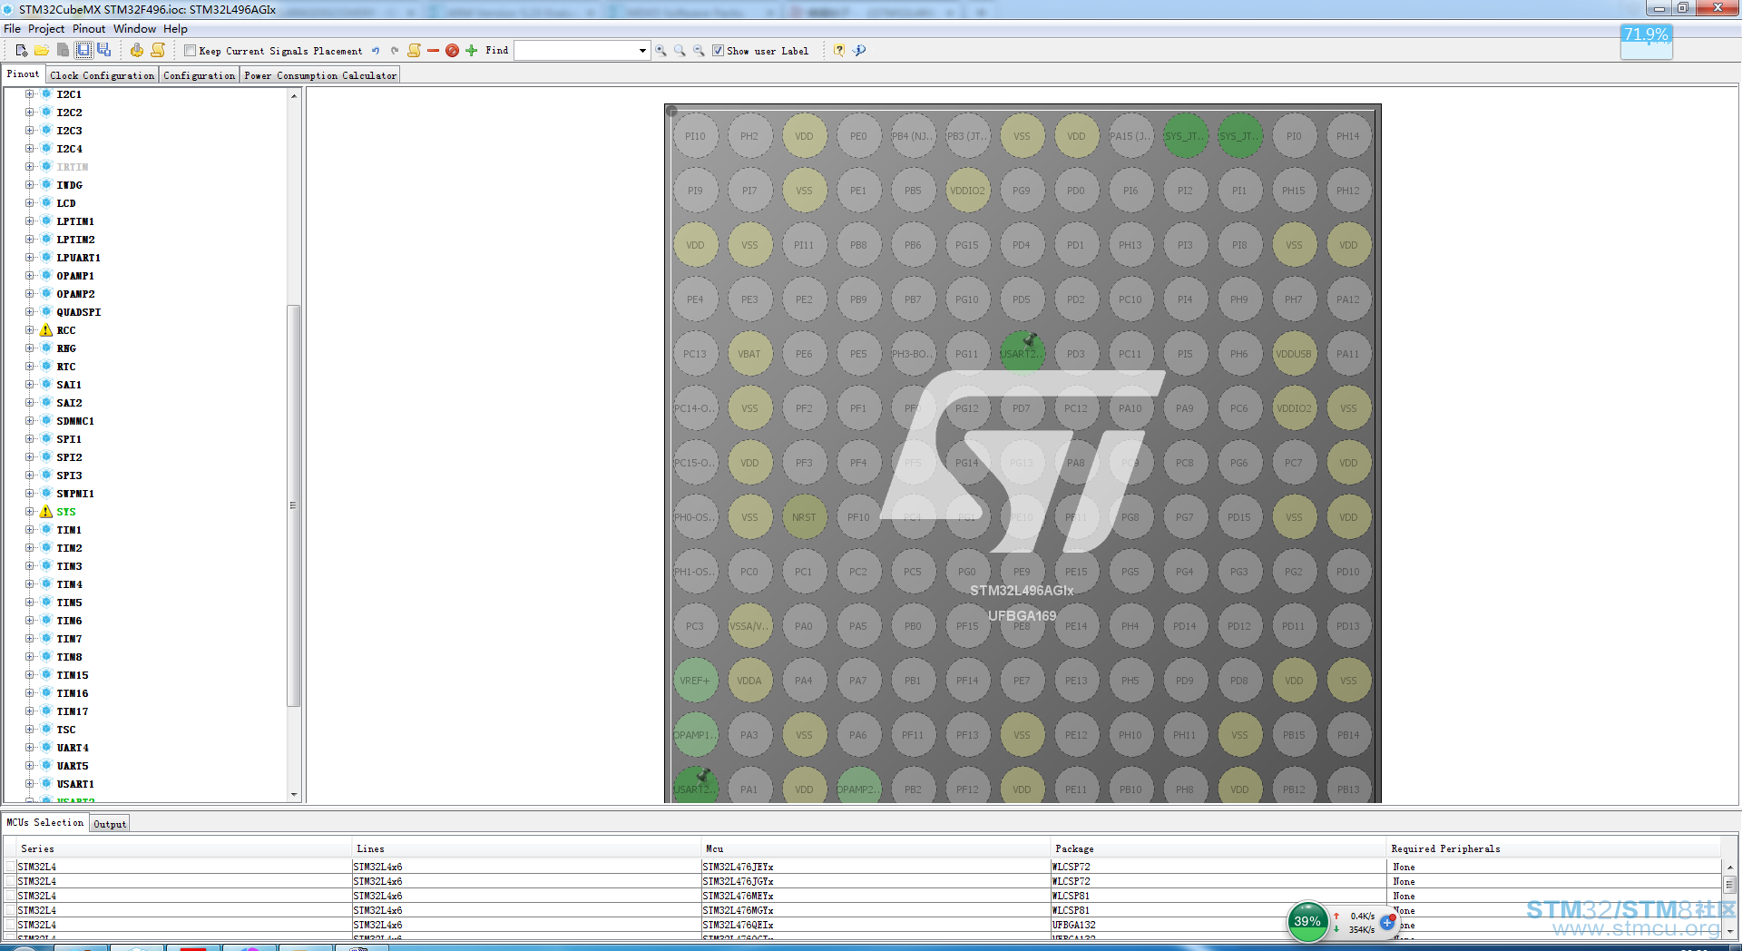Click the Generate Code gear icon

pos(137,51)
